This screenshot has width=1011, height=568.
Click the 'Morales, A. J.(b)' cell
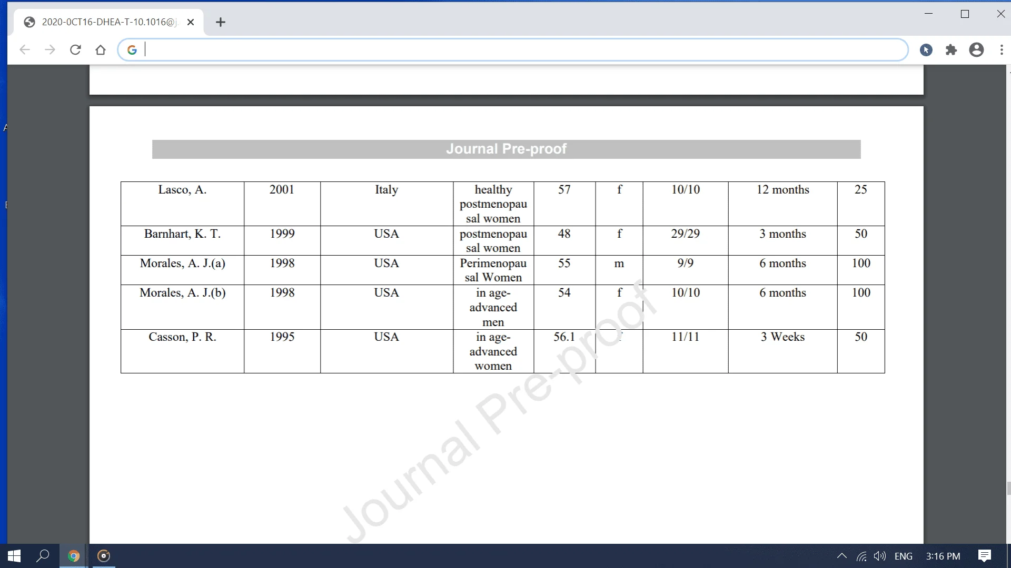[182, 307]
